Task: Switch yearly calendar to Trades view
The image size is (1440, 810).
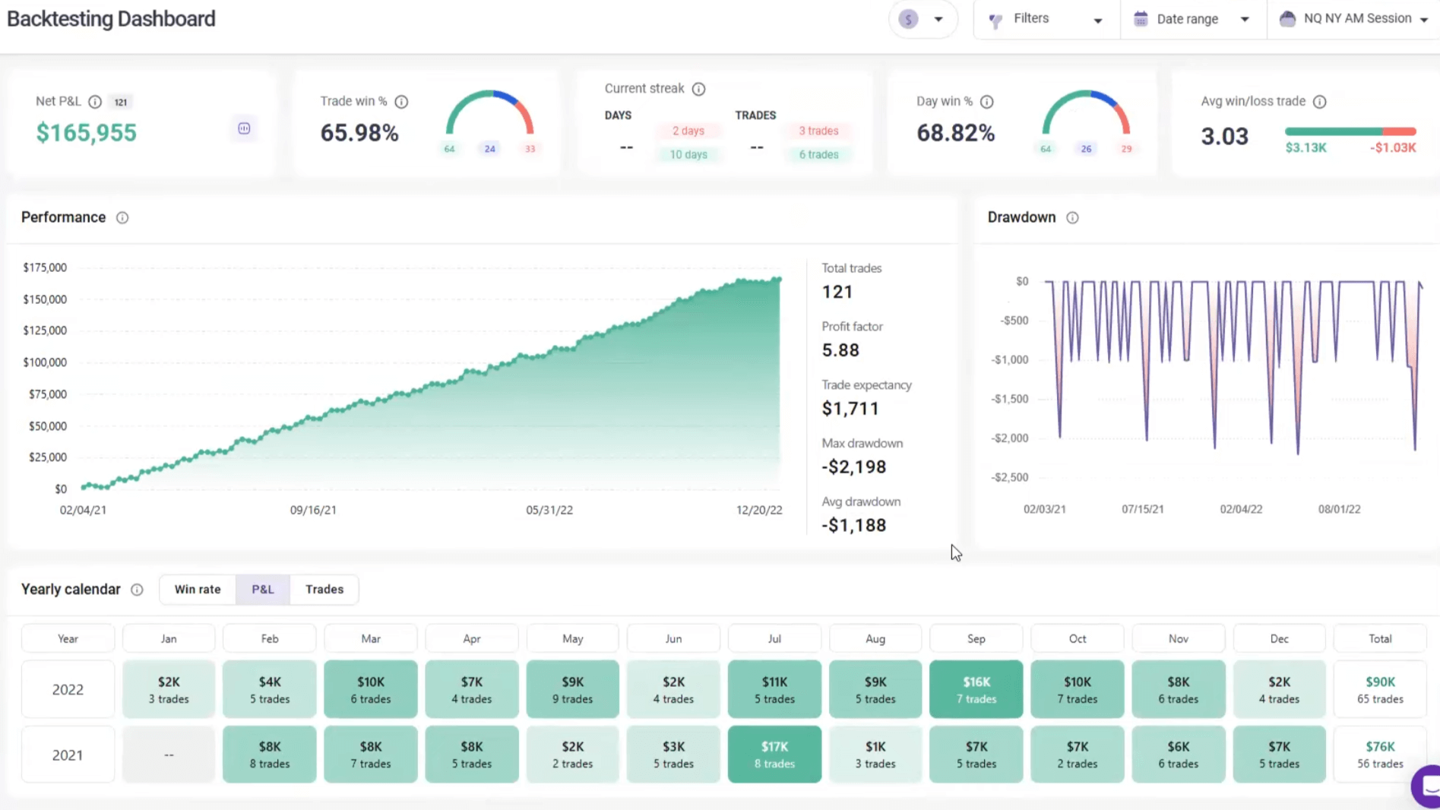Action: [324, 590]
